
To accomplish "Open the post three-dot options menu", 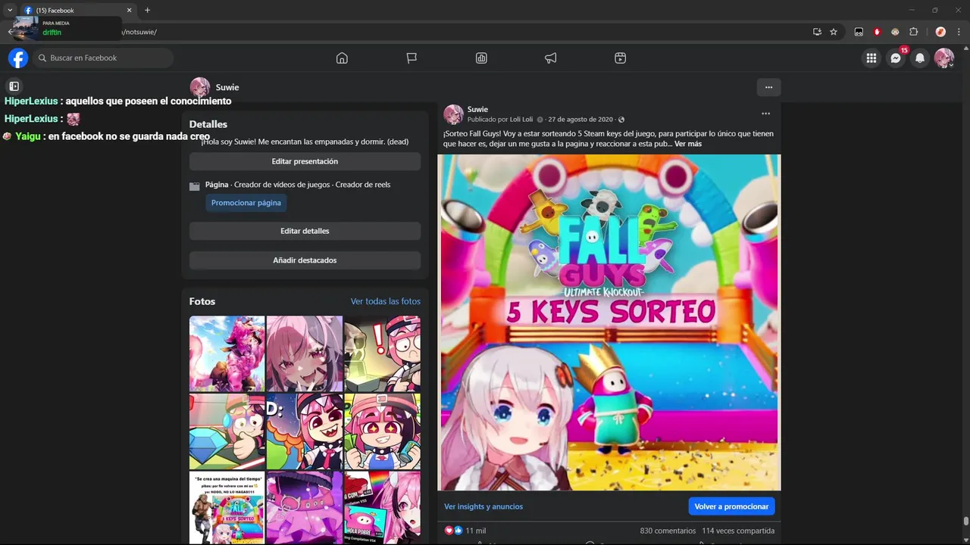I will click(x=765, y=114).
